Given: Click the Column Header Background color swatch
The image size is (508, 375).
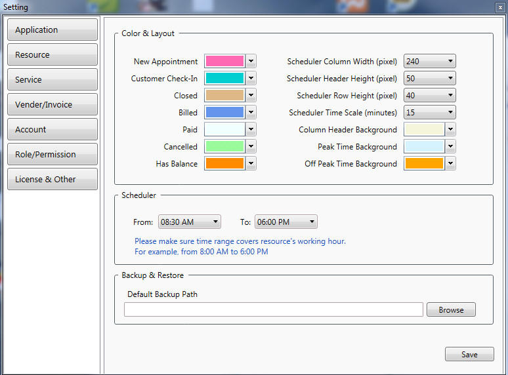Looking at the screenshot, I should pyautogui.click(x=424, y=129).
